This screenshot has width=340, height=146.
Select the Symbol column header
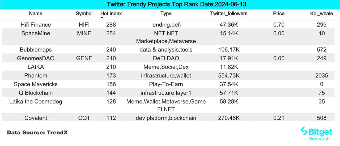(x=84, y=14)
